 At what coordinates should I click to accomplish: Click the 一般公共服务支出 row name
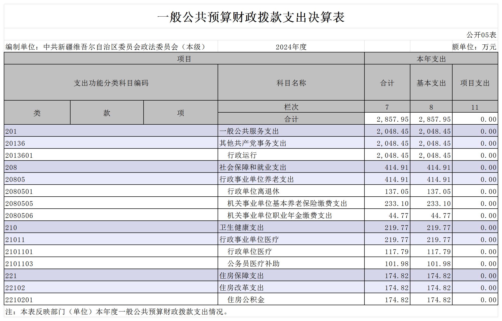tap(249, 131)
